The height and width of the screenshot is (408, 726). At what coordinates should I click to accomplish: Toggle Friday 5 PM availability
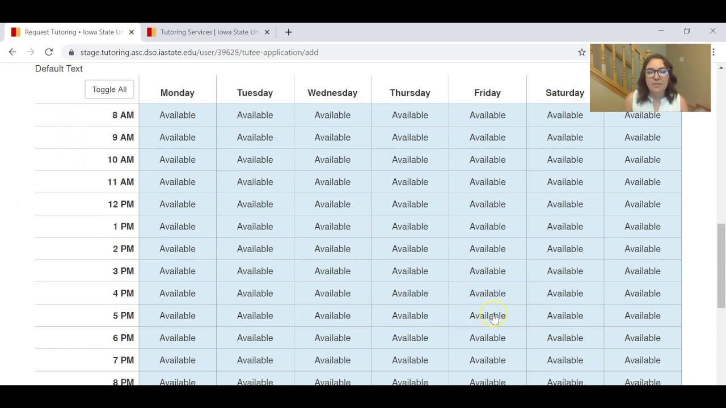click(x=487, y=316)
